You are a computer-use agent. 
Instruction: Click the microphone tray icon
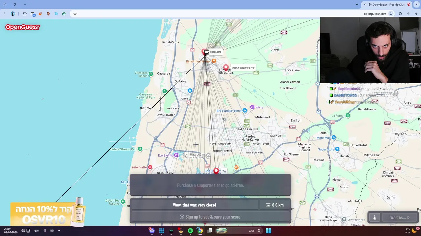(45, 231)
